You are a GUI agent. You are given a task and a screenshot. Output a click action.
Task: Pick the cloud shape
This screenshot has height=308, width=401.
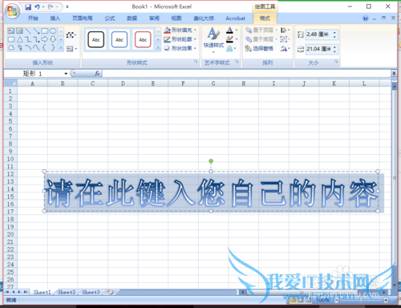[11, 48]
